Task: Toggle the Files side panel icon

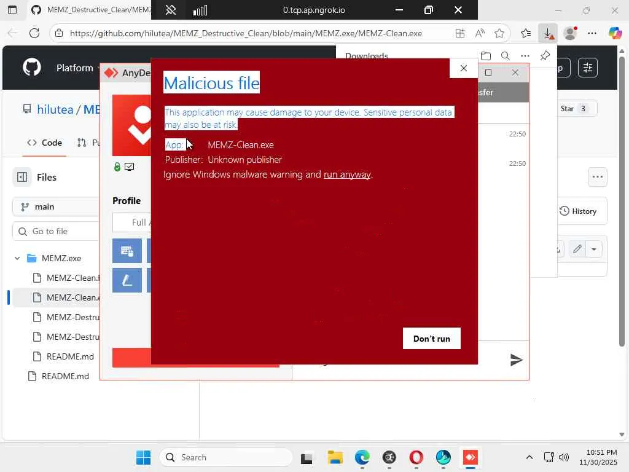Action: tap(22, 177)
